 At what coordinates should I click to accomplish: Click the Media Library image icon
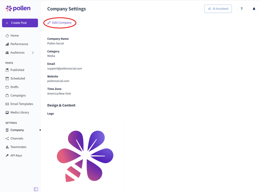coord(7,112)
